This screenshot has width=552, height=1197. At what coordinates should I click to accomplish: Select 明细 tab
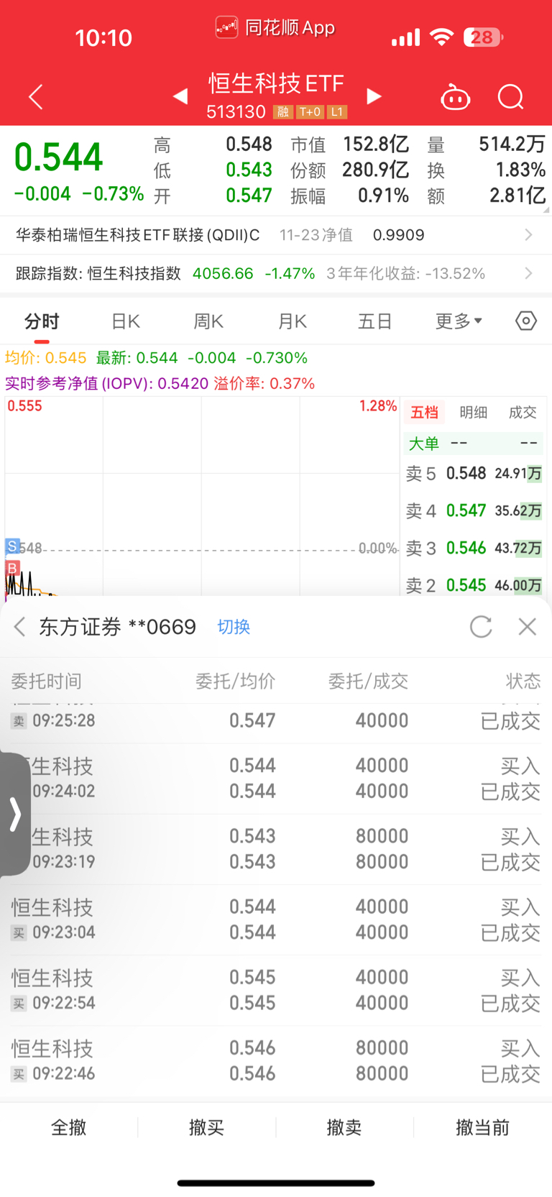tap(474, 412)
